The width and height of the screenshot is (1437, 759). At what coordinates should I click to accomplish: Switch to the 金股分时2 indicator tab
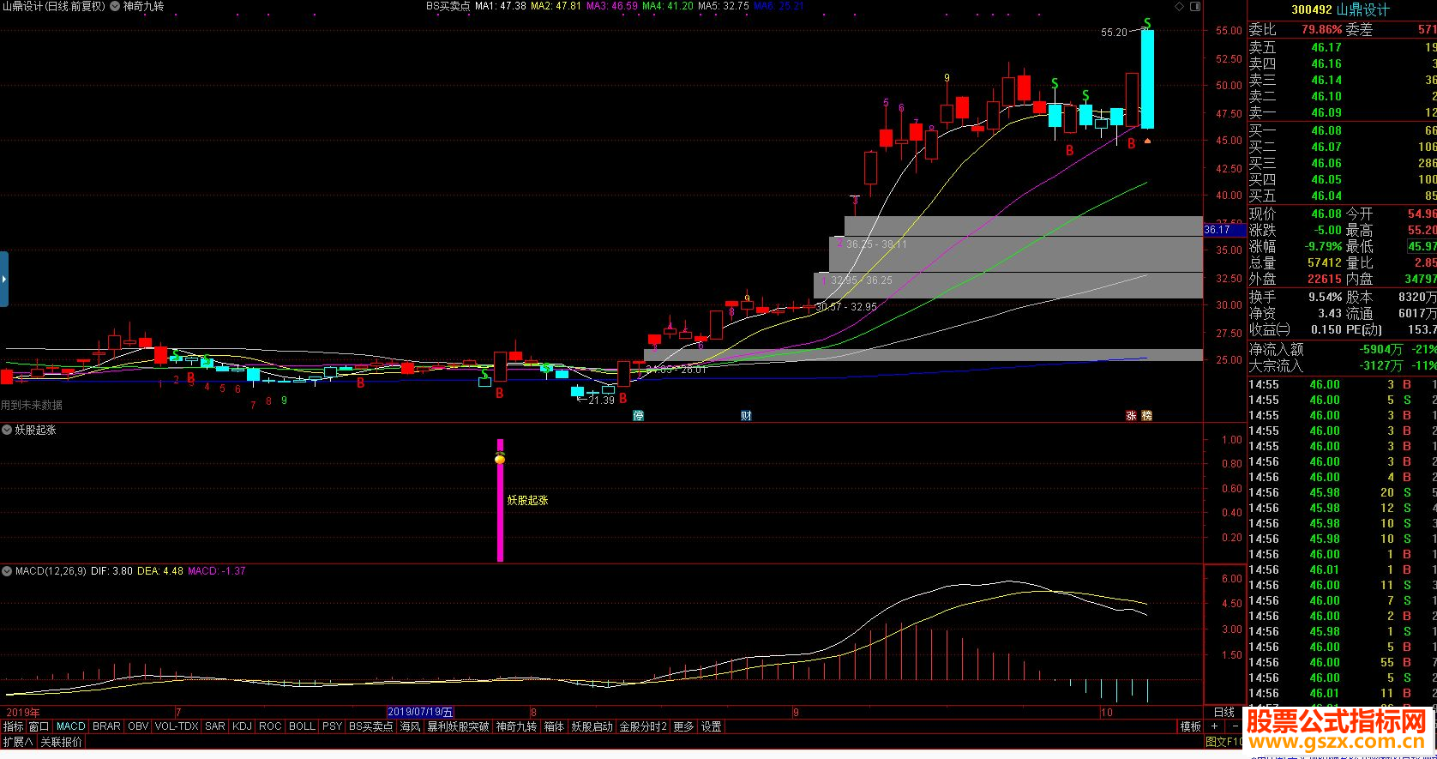point(644,726)
